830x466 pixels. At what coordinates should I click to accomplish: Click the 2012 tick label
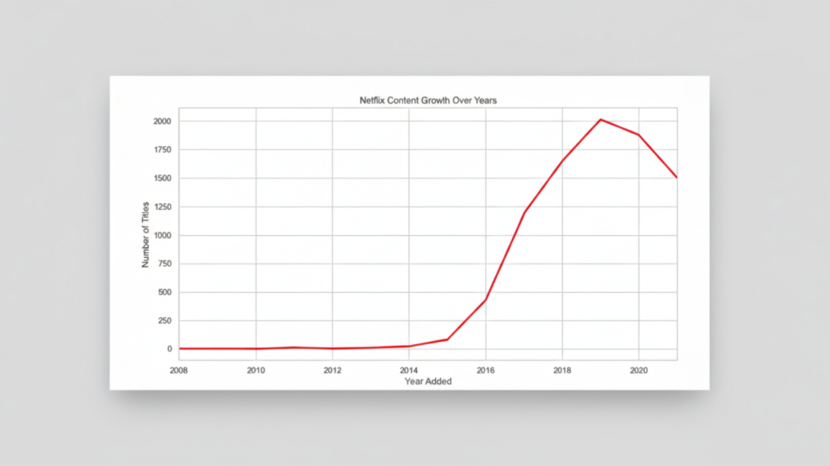(x=332, y=370)
